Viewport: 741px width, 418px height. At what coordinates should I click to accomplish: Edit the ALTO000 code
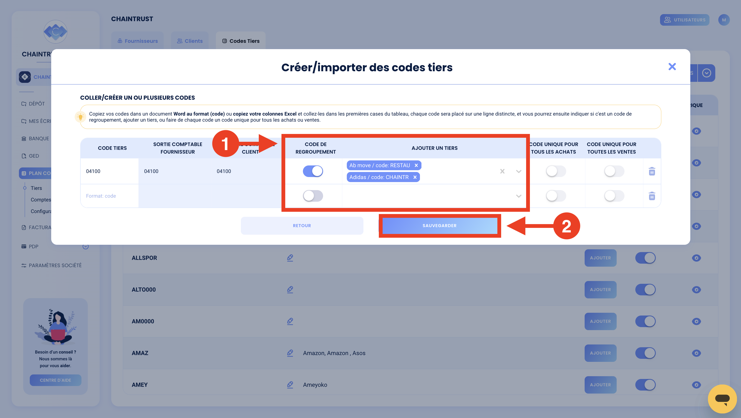[290, 289]
